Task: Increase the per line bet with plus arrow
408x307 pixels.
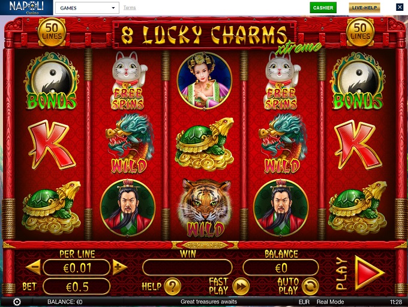Action: pos(119,267)
